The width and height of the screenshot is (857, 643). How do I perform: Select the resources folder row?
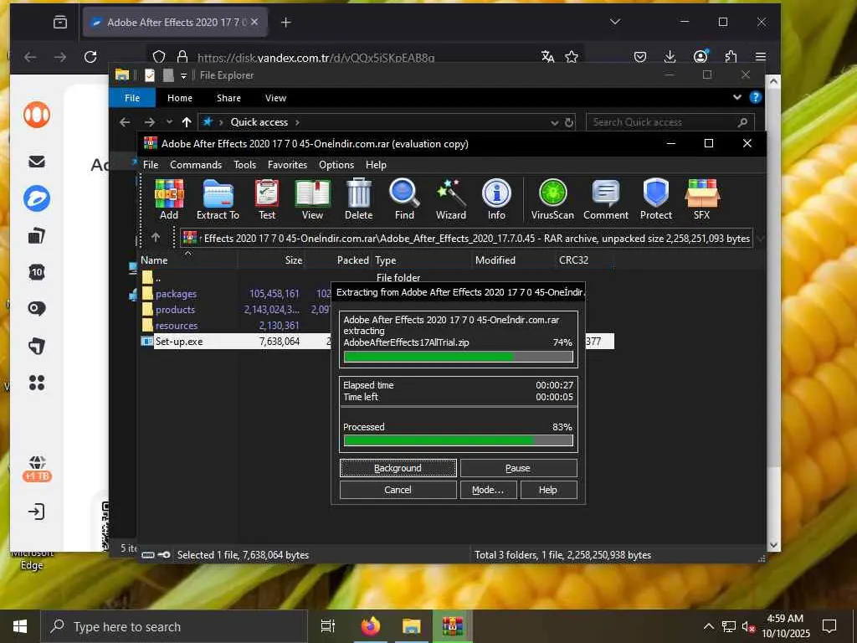234,326
